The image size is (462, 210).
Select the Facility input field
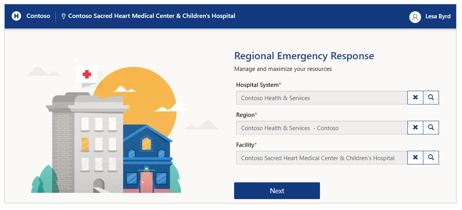[322, 158]
